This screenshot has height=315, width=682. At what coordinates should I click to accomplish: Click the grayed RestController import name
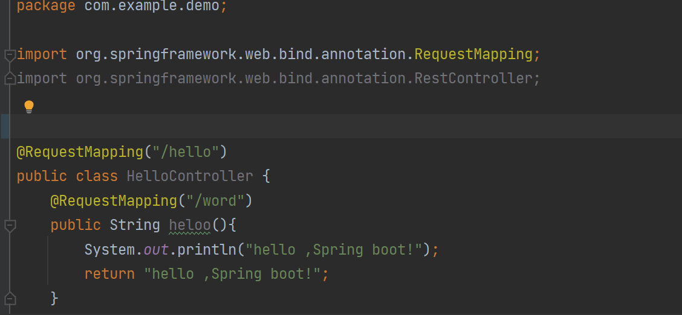[x=473, y=78]
